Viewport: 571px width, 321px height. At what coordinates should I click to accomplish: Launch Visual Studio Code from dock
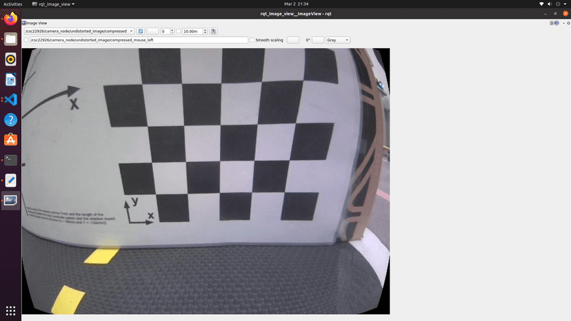pyautogui.click(x=10, y=99)
